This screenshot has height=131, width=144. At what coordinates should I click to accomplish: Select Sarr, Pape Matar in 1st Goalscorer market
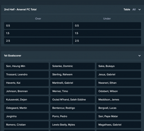[x=119, y=116]
